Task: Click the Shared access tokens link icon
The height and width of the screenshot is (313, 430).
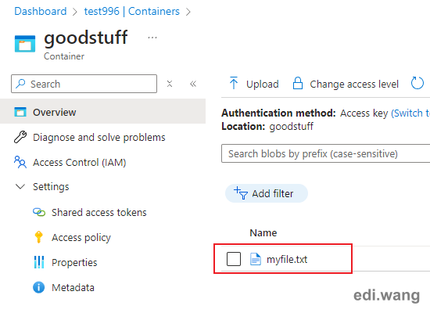Action: 39,212
